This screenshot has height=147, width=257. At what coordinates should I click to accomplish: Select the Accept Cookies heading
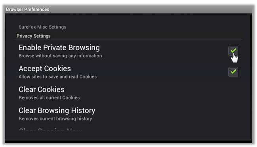coord(45,69)
